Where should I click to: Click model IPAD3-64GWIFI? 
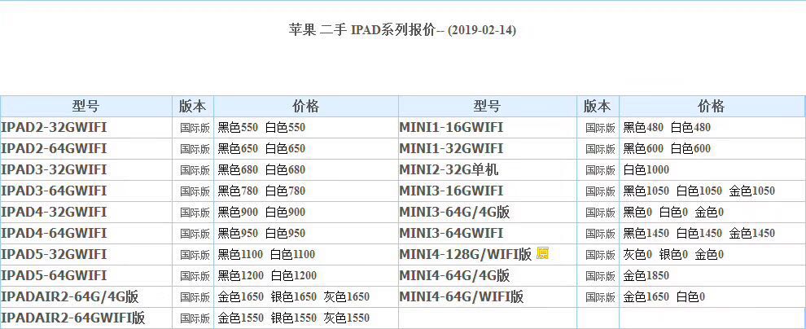coord(54,191)
